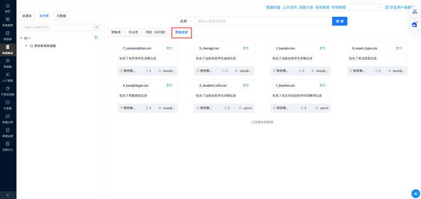Click description 包含了当前在校学生考勤信息
Viewport: 421px width, 199px height.
pos(293,58)
